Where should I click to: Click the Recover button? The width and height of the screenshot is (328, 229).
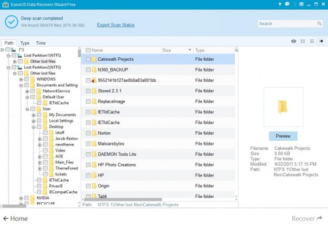(307, 218)
